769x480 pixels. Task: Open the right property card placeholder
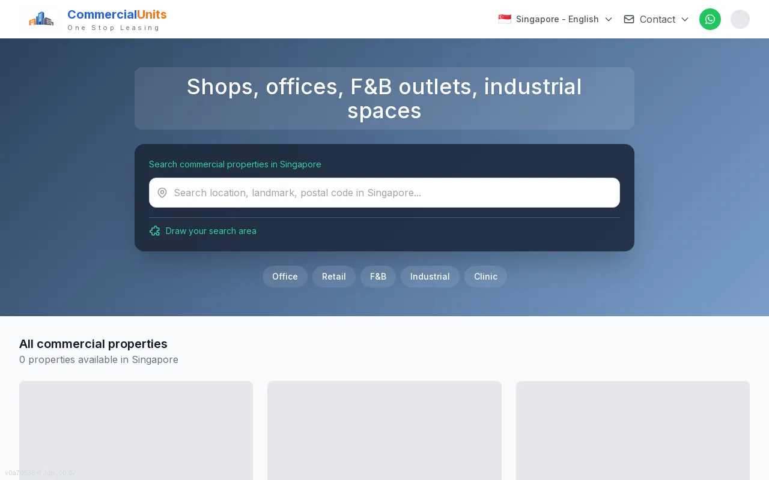tap(633, 430)
